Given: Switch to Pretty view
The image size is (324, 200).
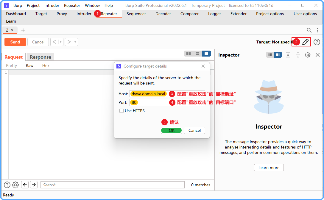Looking at the screenshot, I should click(x=11, y=65).
